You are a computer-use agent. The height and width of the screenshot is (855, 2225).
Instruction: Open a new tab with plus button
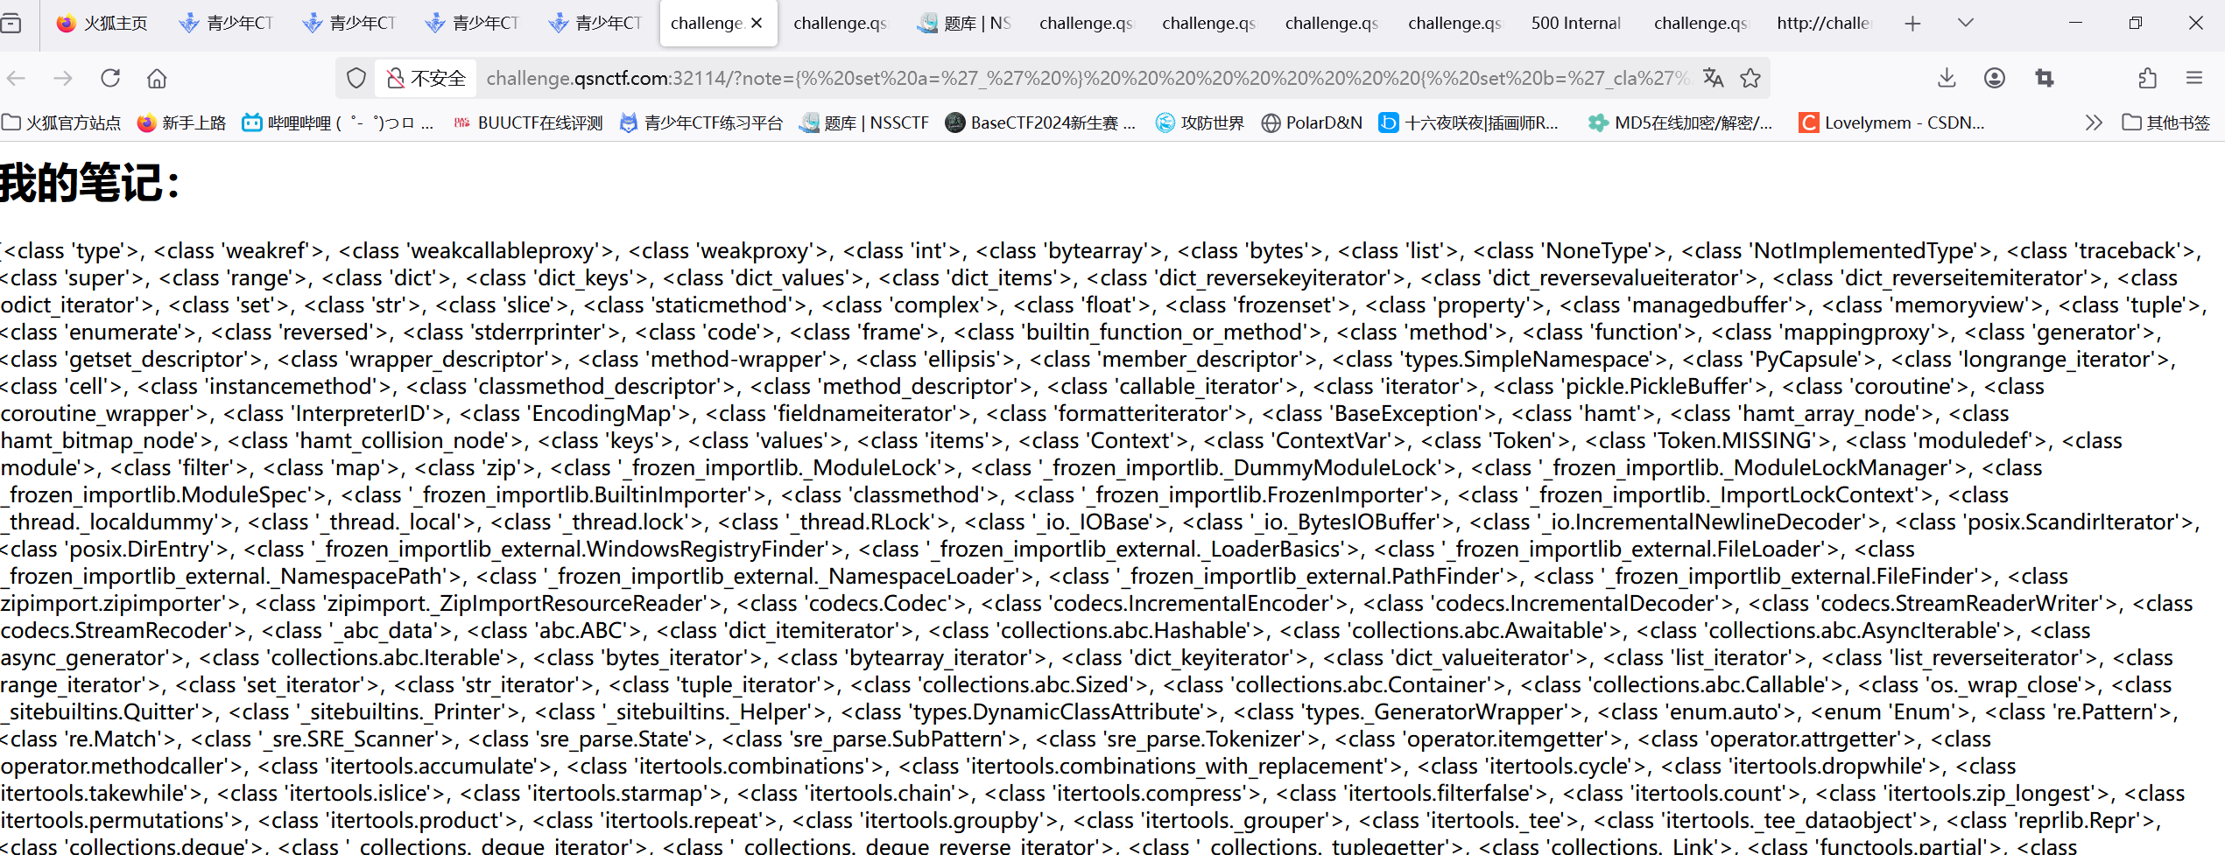point(1912,23)
